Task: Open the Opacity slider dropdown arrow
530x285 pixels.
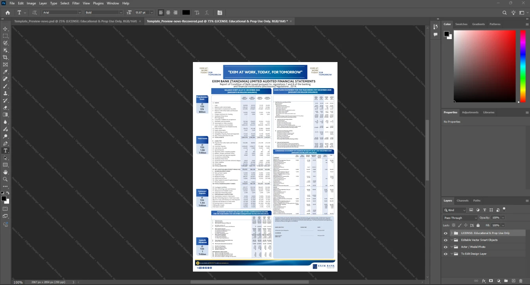Action: click(x=503, y=218)
